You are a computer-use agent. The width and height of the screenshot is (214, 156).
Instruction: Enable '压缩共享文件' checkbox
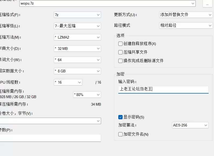[x=120, y=52]
